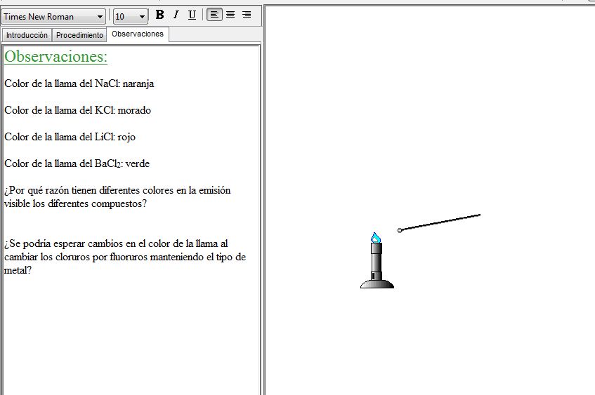Click the blue flame on the burner
The image size is (595, 395).
(376, 238)
